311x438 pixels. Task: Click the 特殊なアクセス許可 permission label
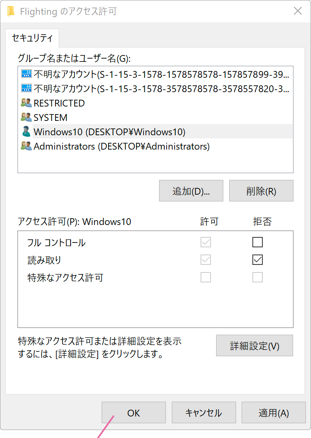point(65,278)
